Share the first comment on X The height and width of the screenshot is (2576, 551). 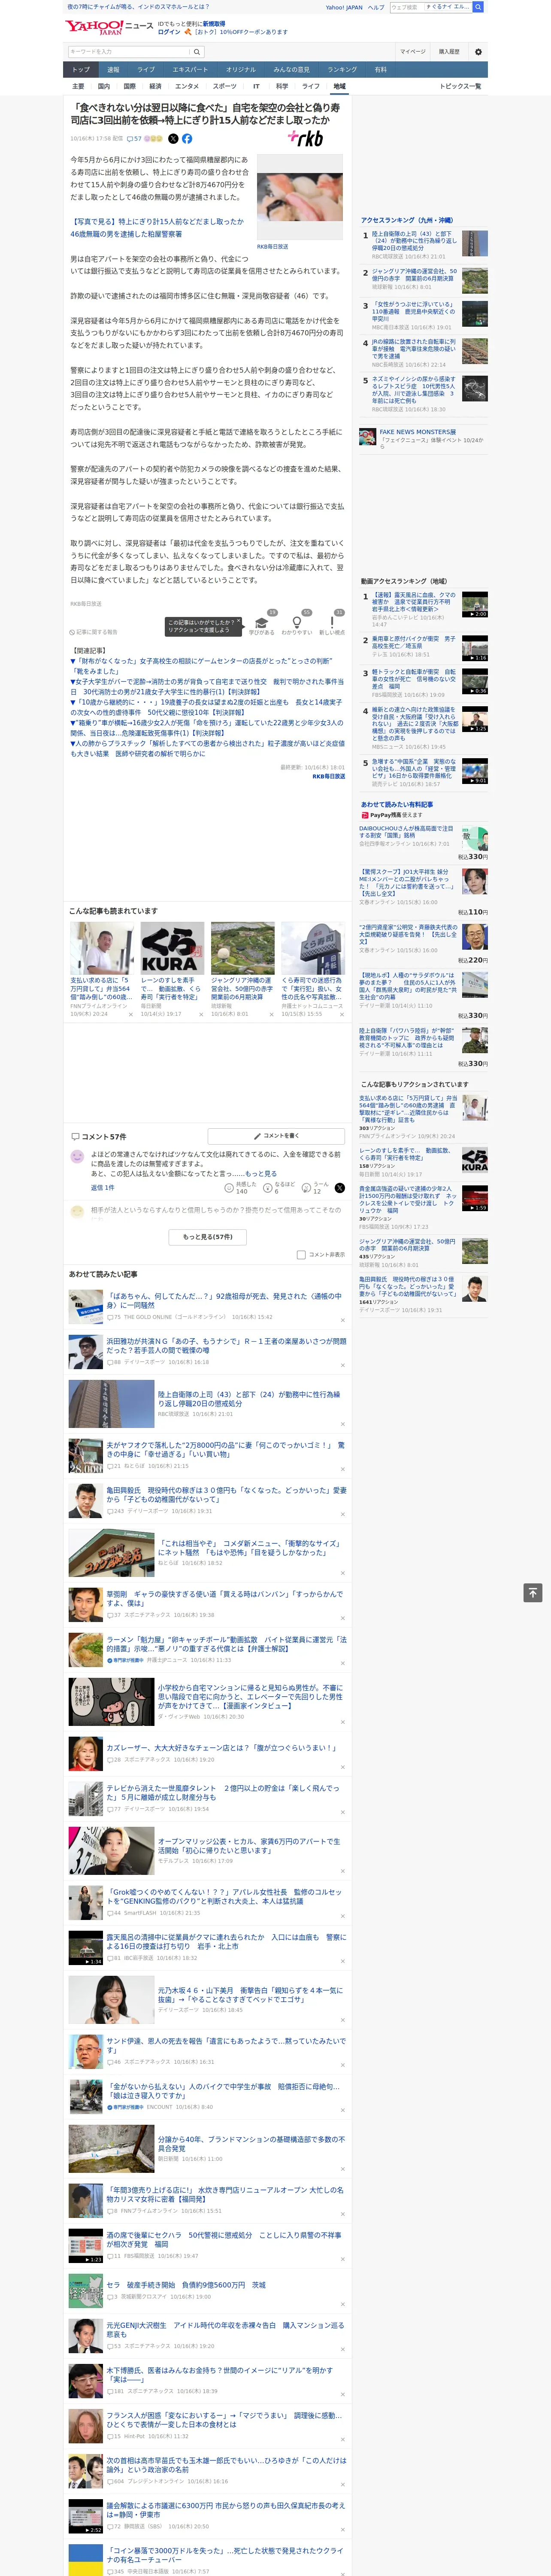tap(339, 1187)
